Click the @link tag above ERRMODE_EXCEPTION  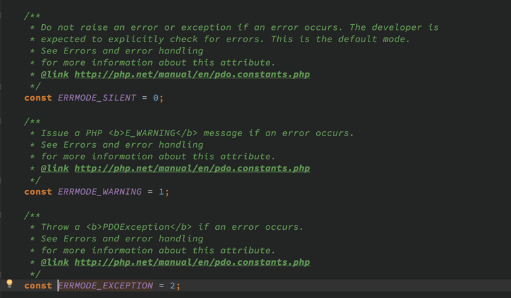55,262
